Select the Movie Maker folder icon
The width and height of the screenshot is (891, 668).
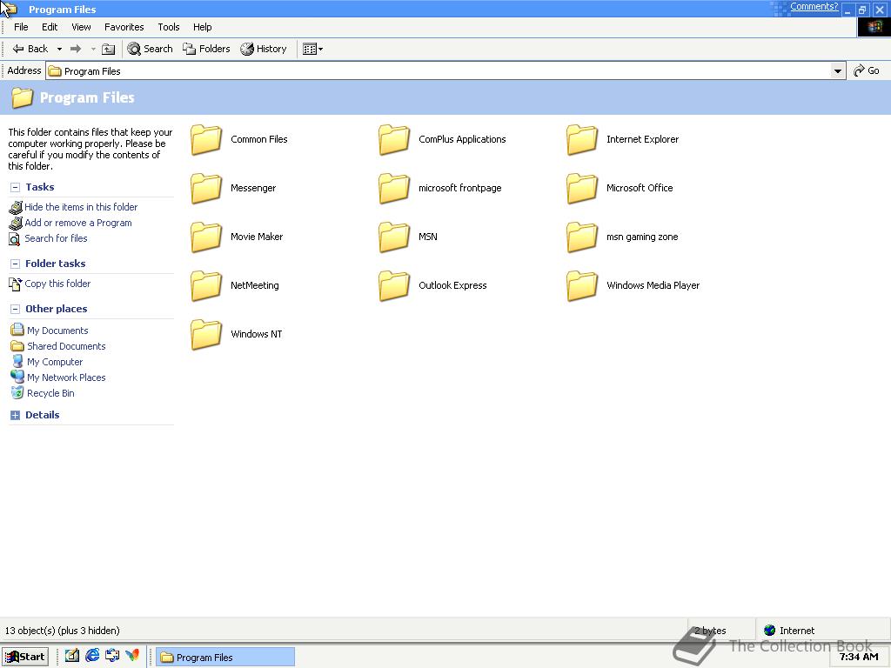[205, 237]
